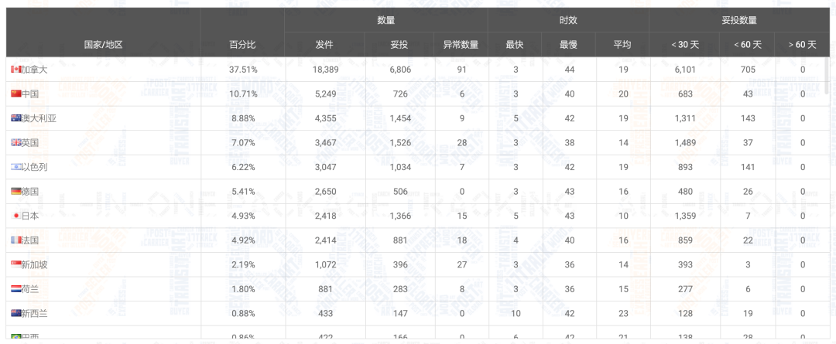This screenshot has height=344, width=836.
Task: Select the 日本 country name
Action: click(30, 216)
